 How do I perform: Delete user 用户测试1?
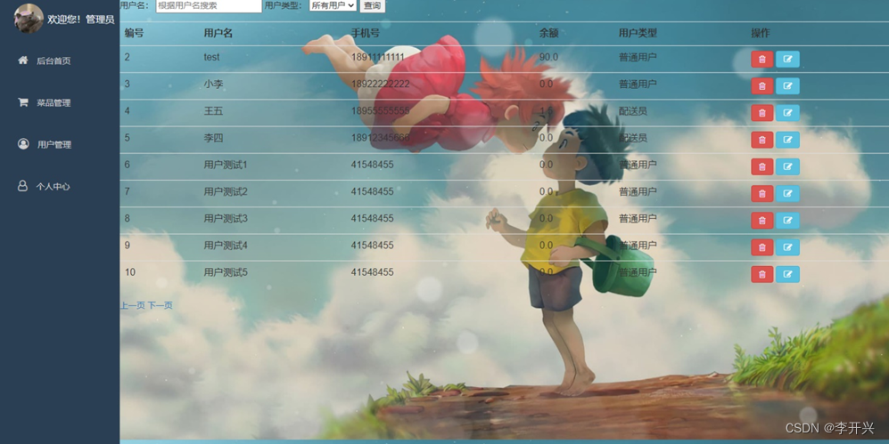[x=762, y=167]
